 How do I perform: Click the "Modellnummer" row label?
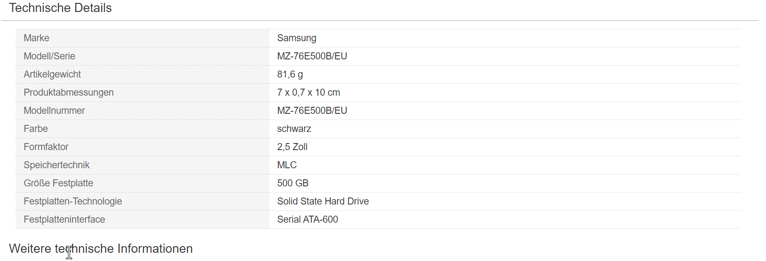coord(54,111)
